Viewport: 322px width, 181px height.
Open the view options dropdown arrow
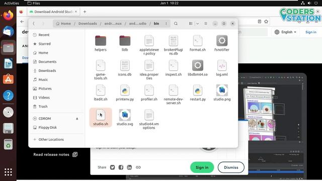coord(197,24)
